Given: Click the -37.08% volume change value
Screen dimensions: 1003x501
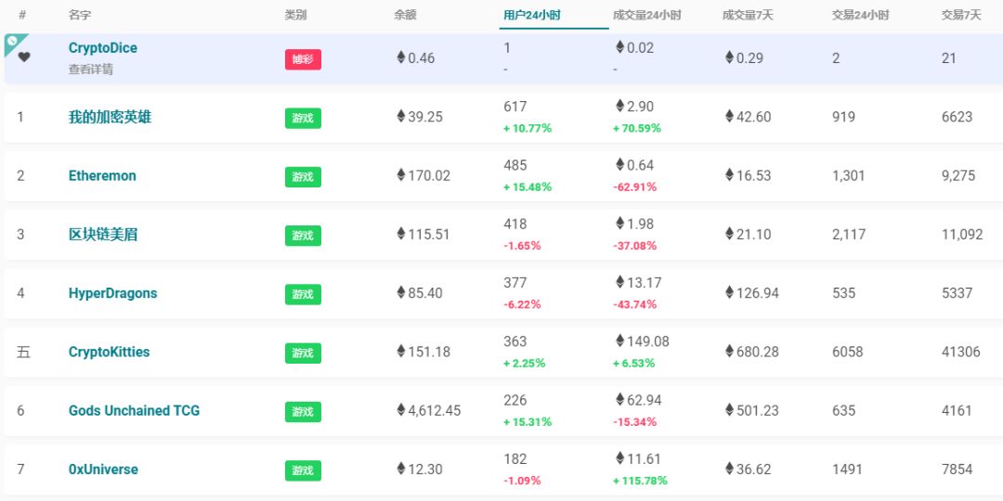Looking at the screenshot, I should (x=634, y=246).
